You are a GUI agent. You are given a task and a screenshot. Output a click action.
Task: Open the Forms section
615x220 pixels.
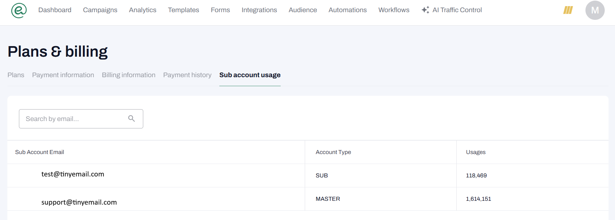[220, 10]
